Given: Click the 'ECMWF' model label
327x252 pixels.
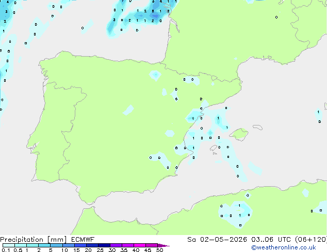Looking at the screenshot, I should coord(83,240).
